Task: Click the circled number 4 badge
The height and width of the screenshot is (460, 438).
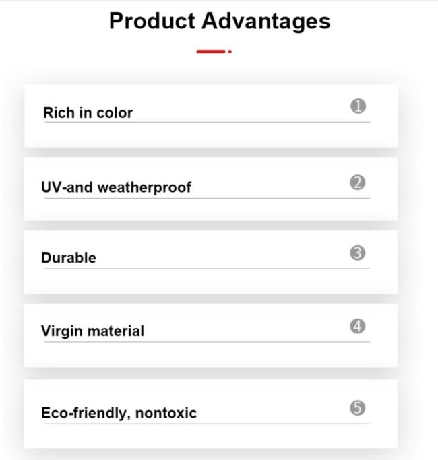Action: (x=358, y=326)
